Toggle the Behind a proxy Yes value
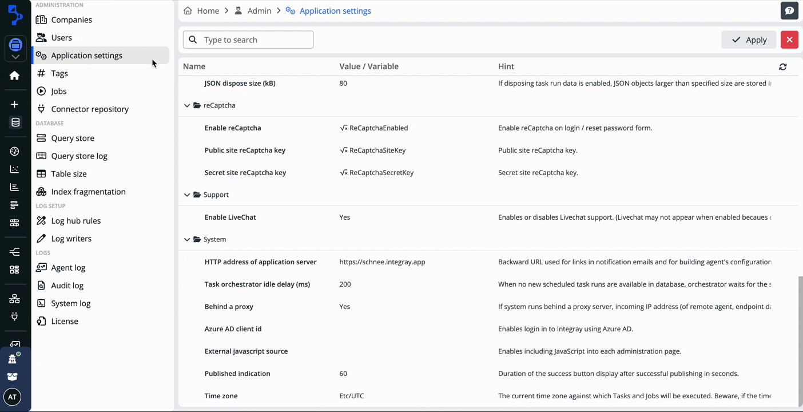 tap(344, 307)
